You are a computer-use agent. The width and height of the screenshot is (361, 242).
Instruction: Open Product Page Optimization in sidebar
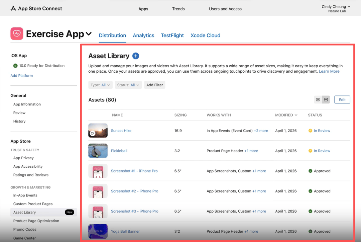(x=36, y=221)
